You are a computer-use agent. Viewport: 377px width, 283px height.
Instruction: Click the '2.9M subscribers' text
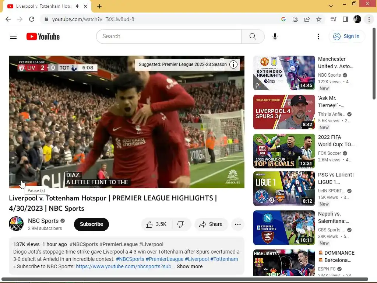(45, 228)
